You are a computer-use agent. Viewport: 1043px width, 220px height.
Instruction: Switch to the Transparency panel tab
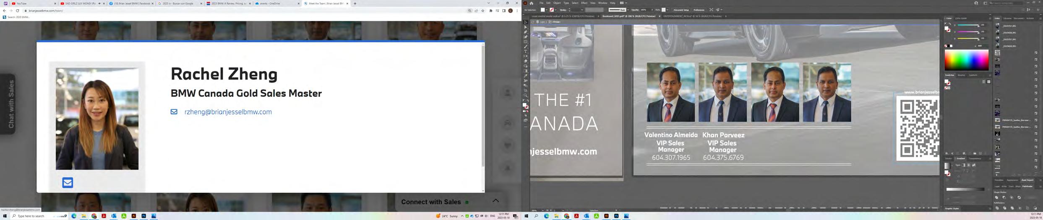coord(975,159)
